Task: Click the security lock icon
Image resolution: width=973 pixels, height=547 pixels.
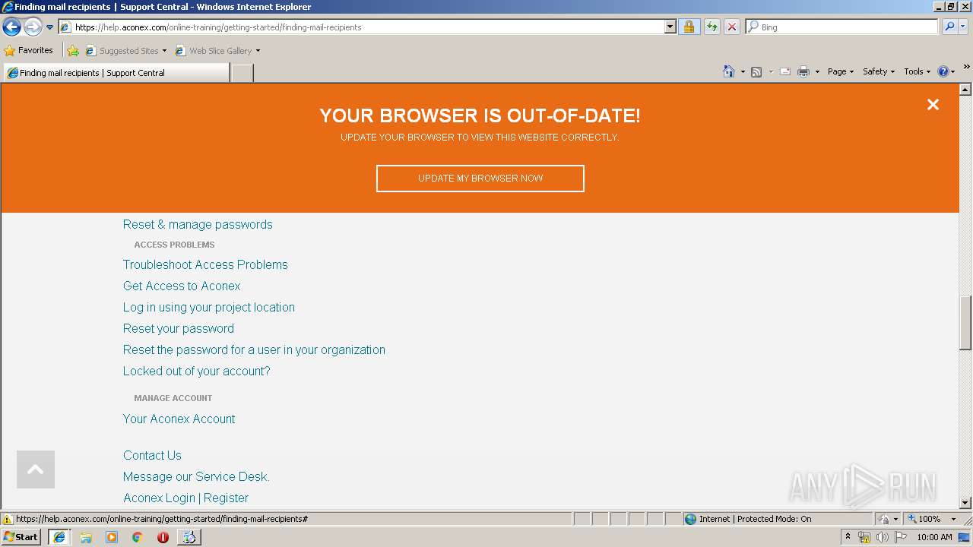Action: 689,27
